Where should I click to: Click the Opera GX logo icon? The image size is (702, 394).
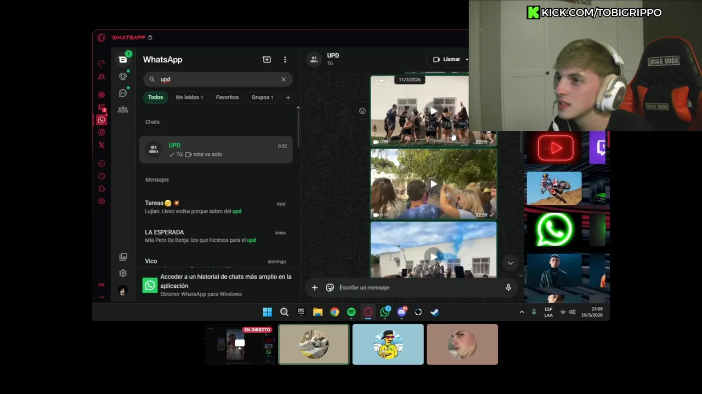click(101, 38)
